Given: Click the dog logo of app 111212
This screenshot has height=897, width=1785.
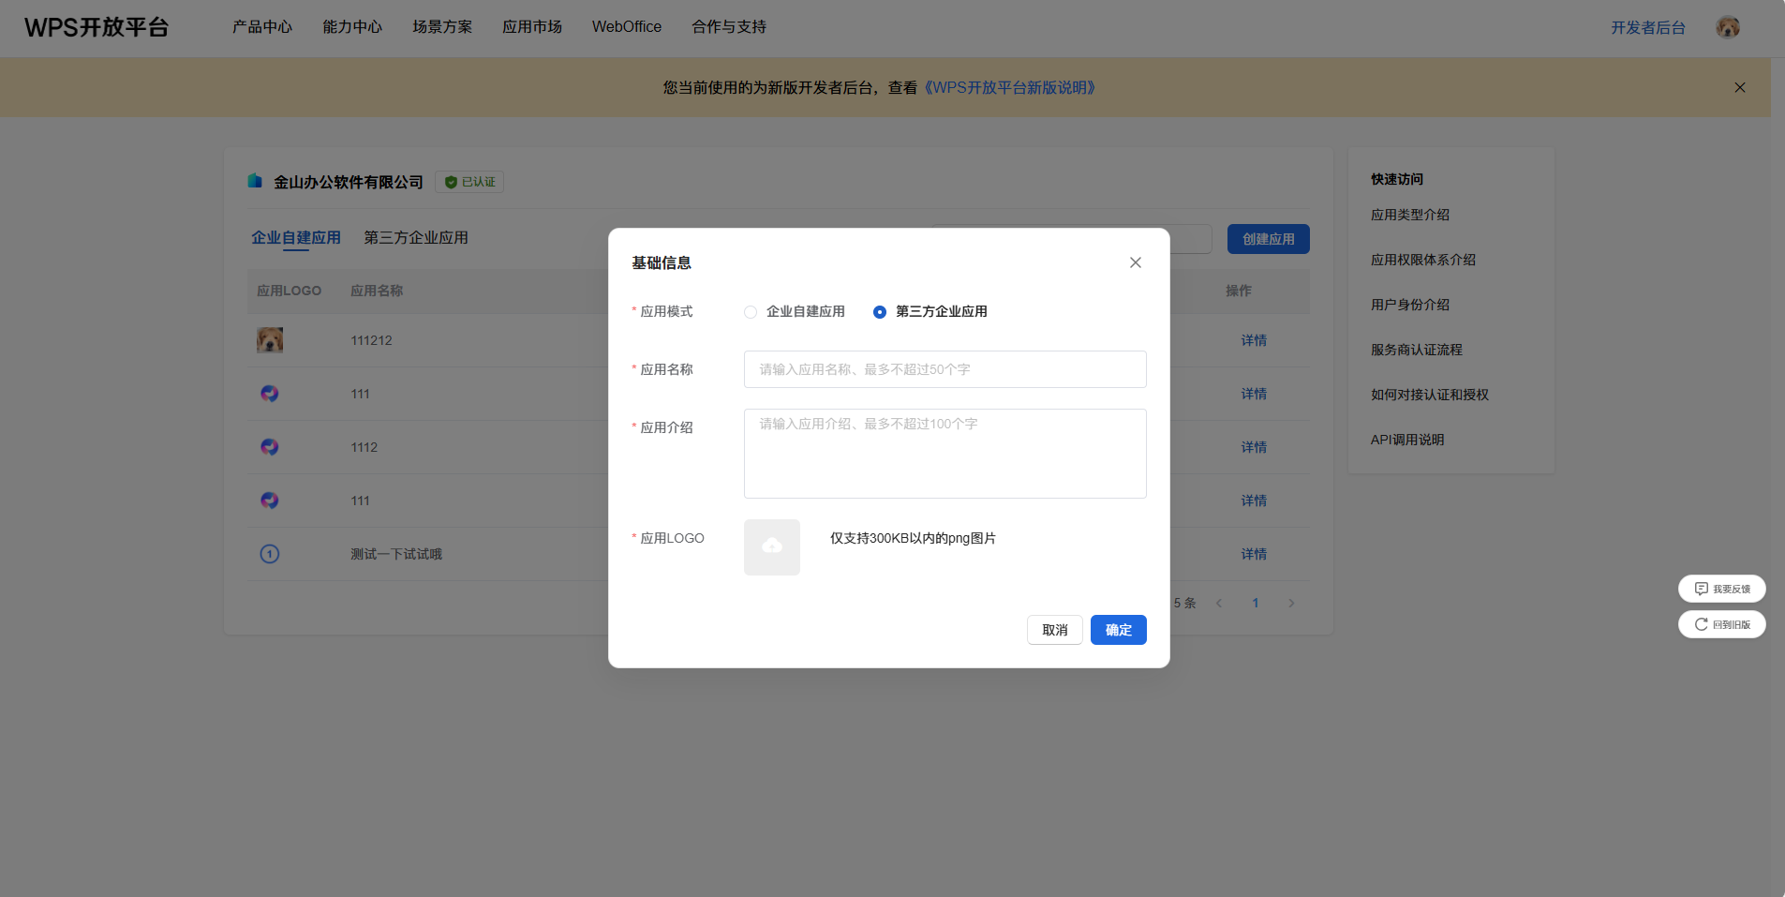Looking at the screenshot, I should point(270,340).
